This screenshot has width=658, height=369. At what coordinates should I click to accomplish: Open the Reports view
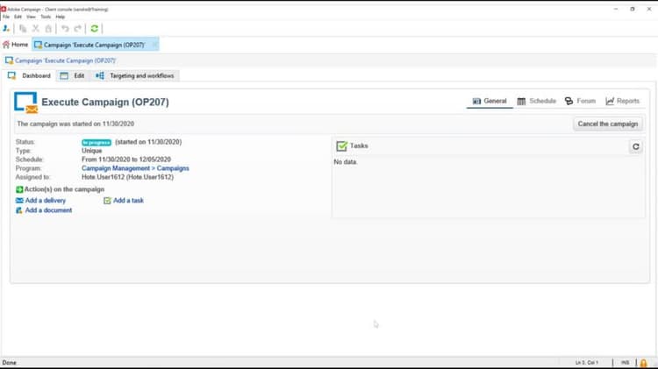click(x=623, y=101)
